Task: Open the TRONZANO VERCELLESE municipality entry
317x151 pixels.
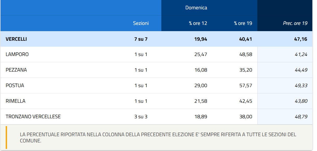Action: (x=33, y=117)
